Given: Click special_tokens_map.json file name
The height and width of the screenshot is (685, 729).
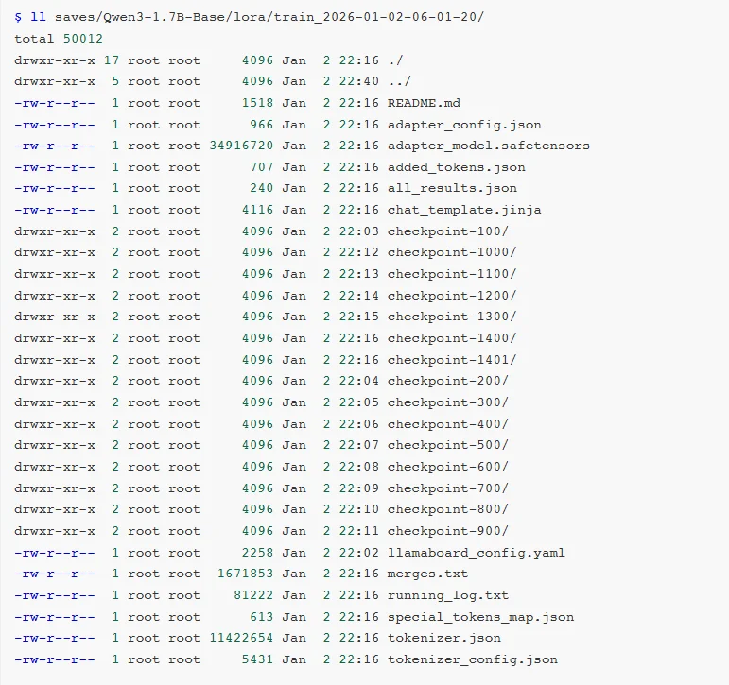Looking at the screenshot, I should point(480,617).
